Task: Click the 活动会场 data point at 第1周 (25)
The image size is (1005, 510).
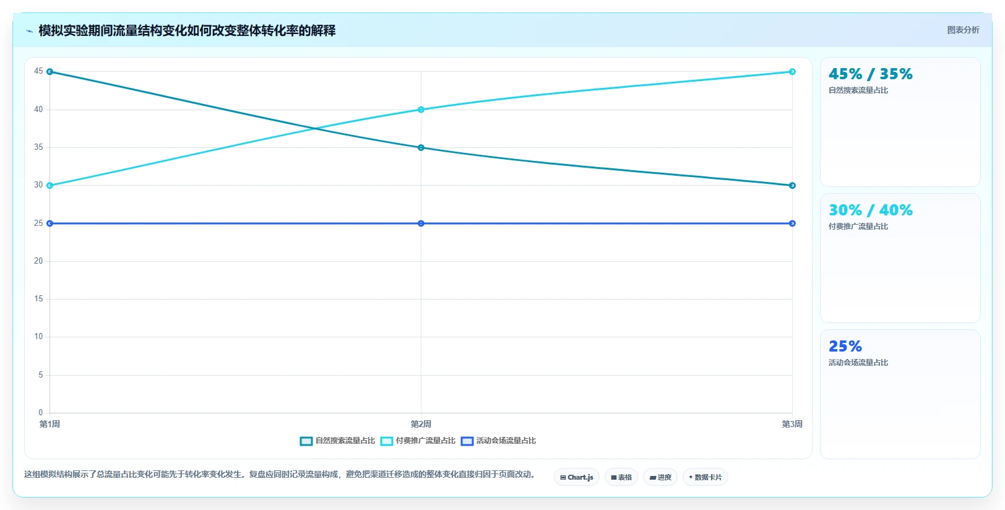Action: 50,223
